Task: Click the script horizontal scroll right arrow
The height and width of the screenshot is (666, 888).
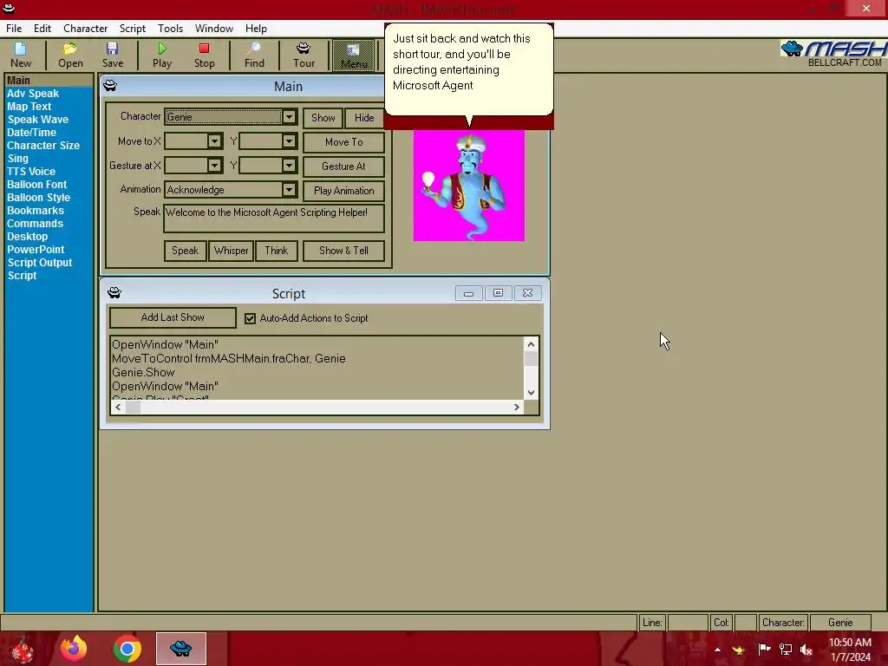Action: pos(517,408)
